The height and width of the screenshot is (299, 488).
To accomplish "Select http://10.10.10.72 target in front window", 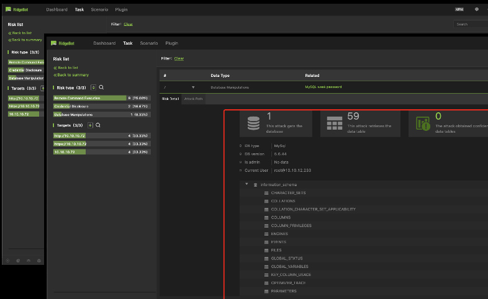I will point(102,136).
